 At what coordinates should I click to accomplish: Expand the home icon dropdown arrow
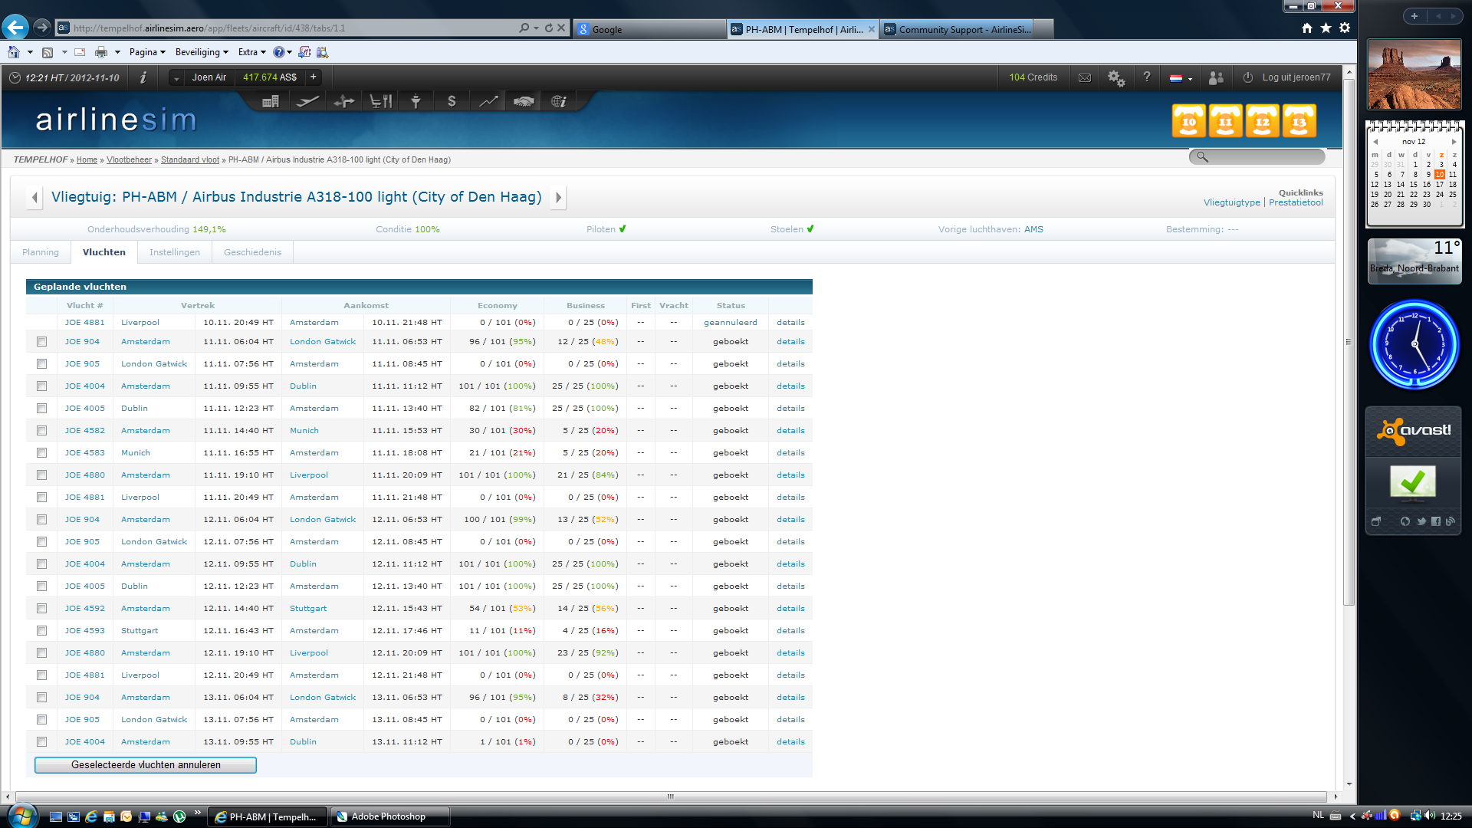point(30,52)
